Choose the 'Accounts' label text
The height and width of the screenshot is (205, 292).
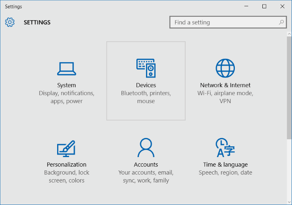pyautogui.click(x=146, y=165)
